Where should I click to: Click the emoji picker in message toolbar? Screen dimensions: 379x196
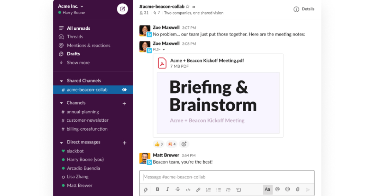tap(287, 189)
